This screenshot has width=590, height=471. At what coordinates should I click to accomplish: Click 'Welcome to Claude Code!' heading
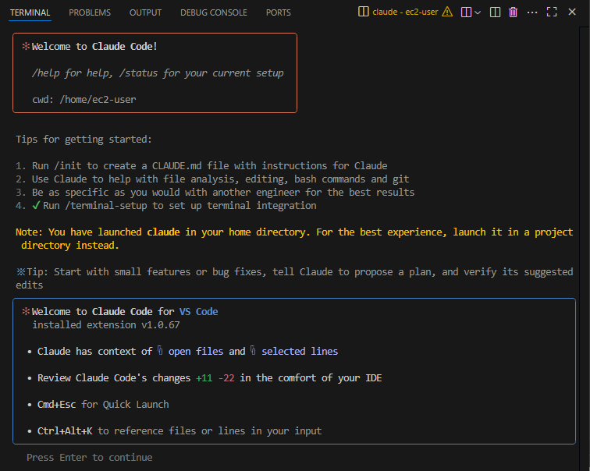(94, 46)
